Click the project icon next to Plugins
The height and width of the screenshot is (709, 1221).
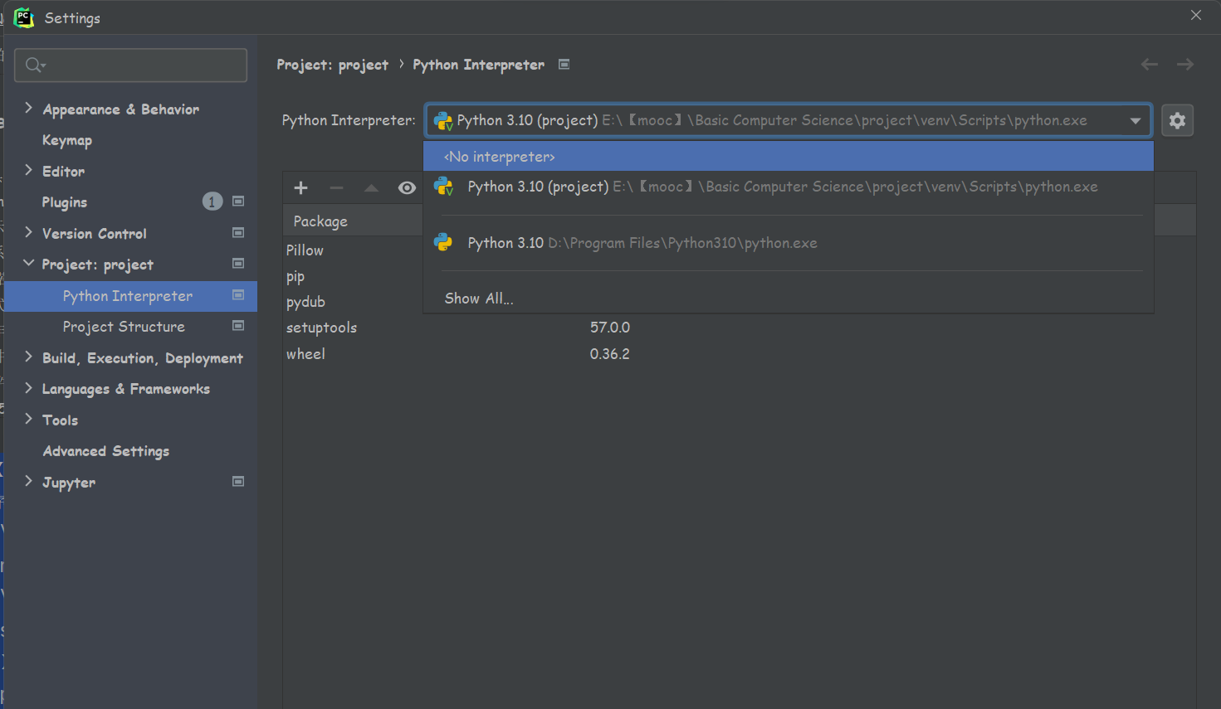click(x=238, y=202)
